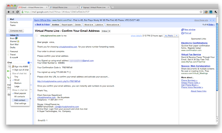Click Sign out of chat
Viewport: 222px width, 133px height.
click(x=20, y=70)
